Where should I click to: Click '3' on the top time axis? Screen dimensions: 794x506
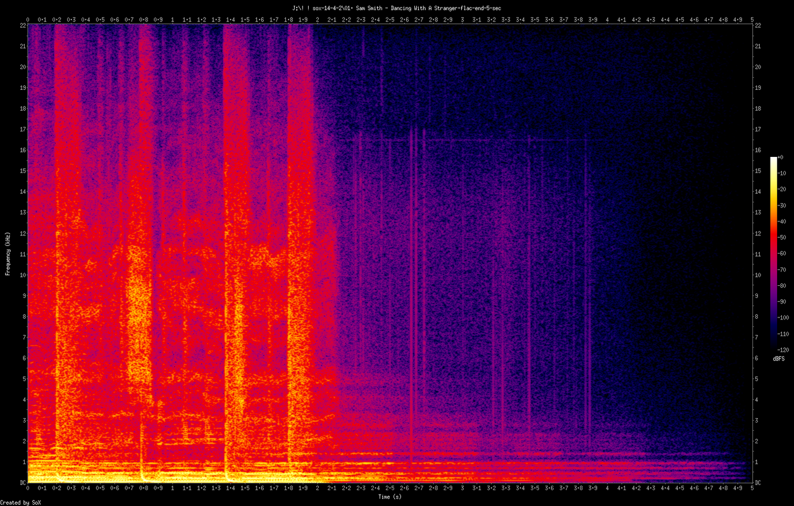[x=462, y=20]
